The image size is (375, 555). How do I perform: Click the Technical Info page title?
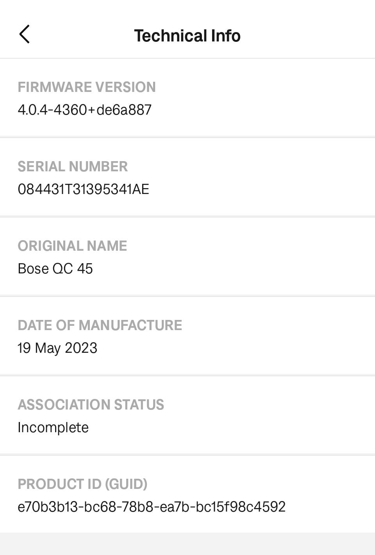[187, 36]
